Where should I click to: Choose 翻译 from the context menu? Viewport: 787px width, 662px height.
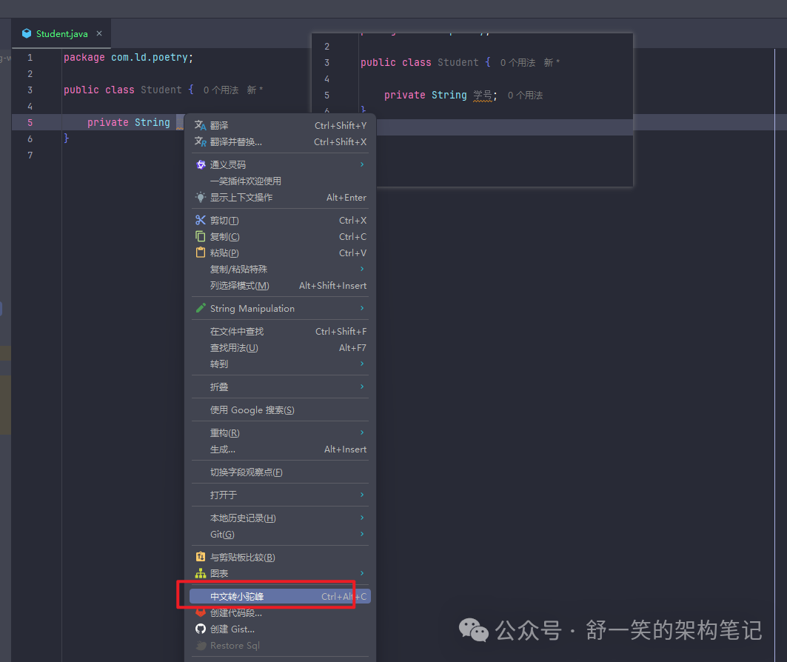pyautogui.click(x=280, y=125)
